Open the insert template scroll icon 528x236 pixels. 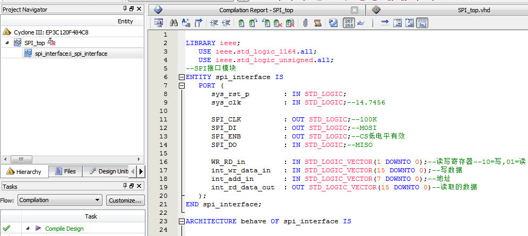(x=317, y=23)
